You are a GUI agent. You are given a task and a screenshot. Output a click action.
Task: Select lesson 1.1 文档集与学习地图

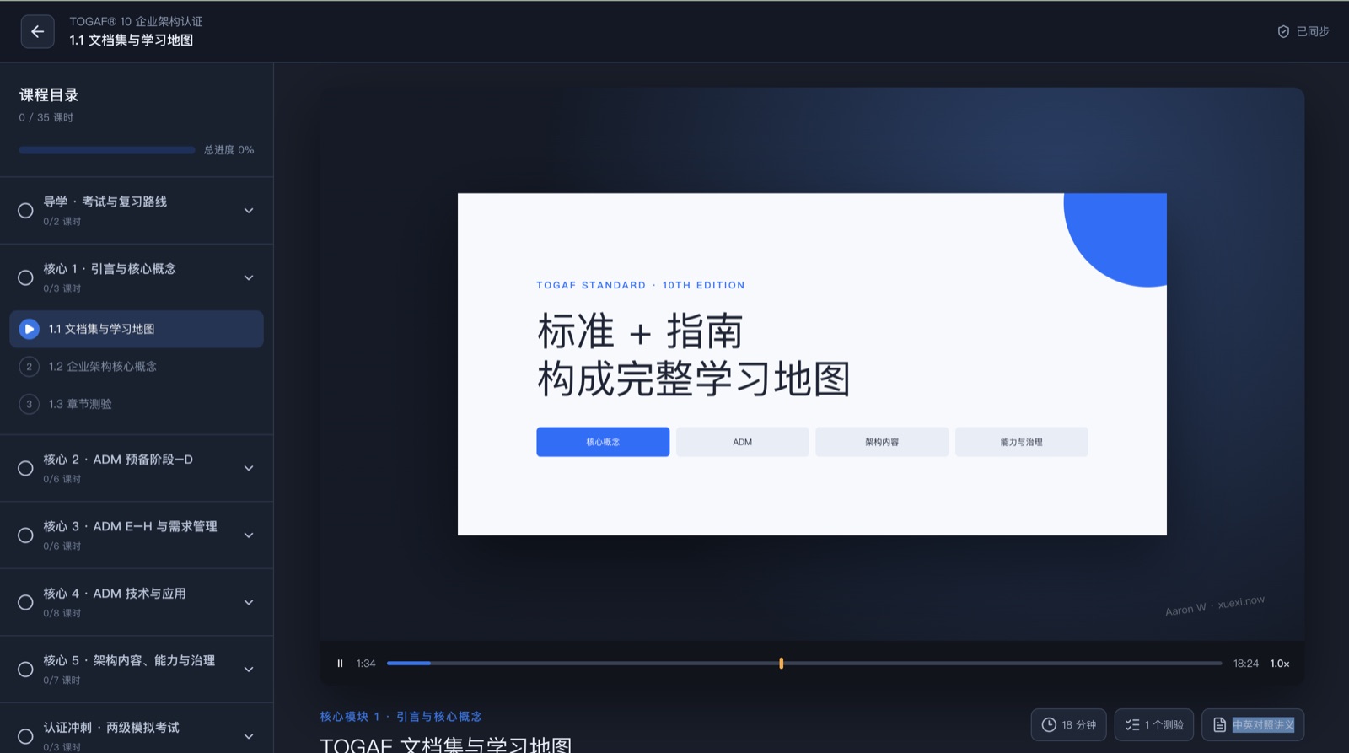tap(137, 329)
